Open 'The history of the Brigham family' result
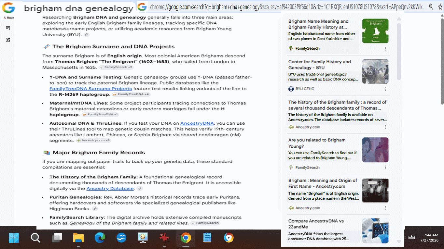 tap(337, 105)
